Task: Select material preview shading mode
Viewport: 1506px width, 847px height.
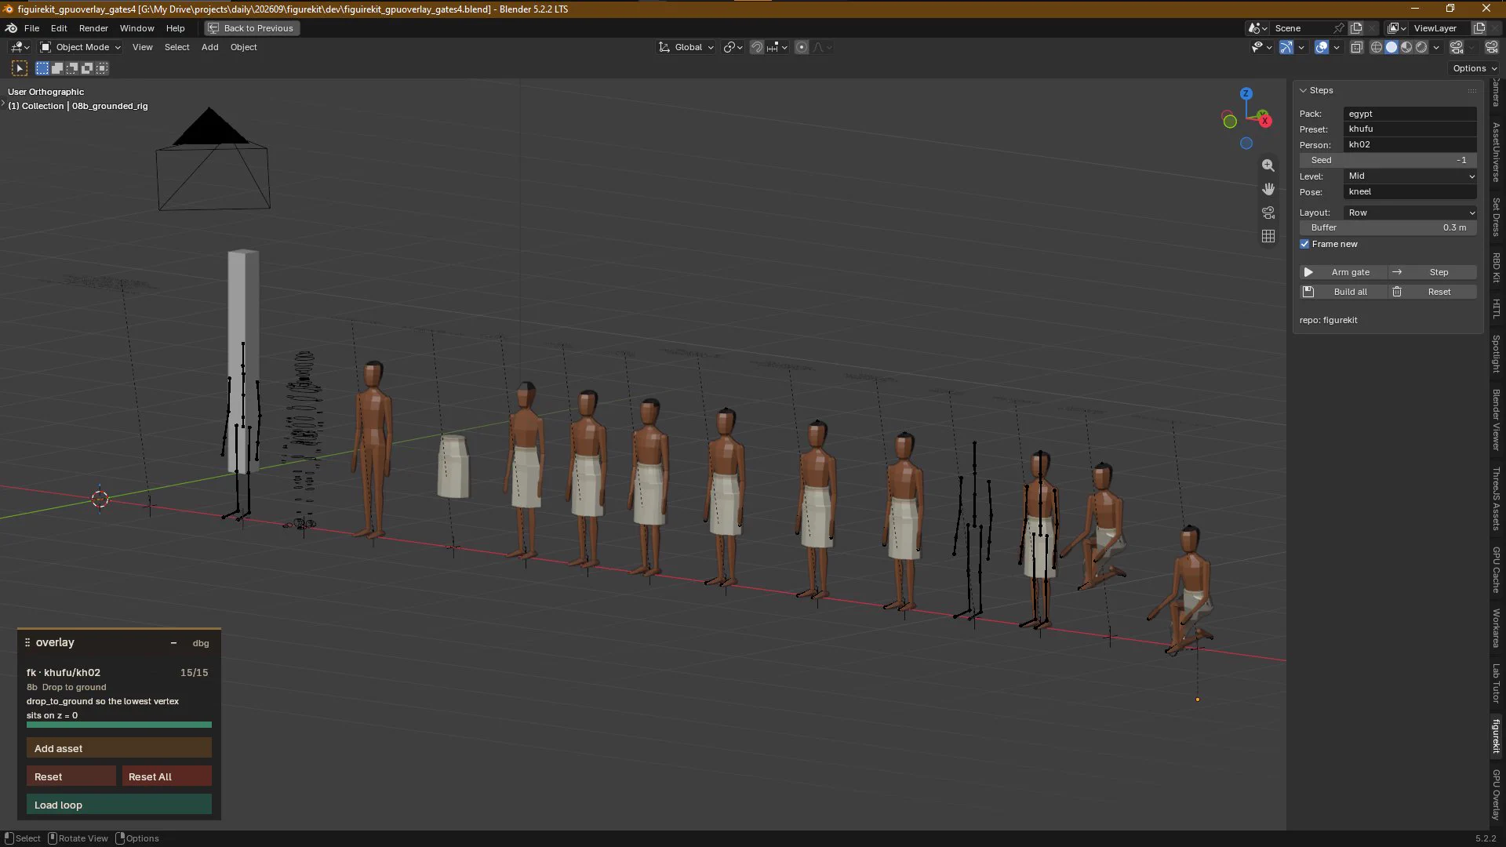Action: 1406,47
